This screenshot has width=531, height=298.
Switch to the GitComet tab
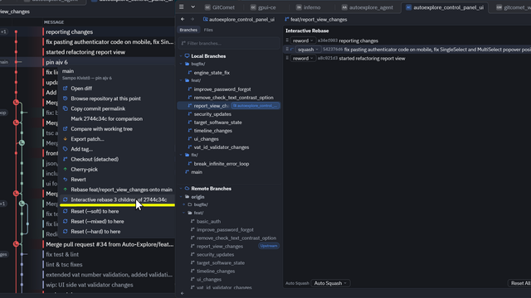tap(220, 7)
